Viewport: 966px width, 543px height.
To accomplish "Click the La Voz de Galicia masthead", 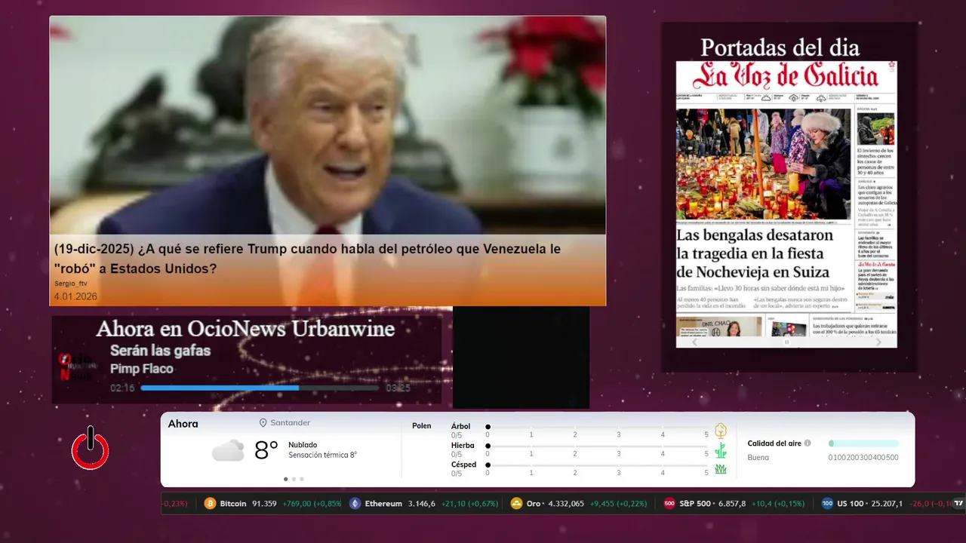I will (x=786, y=76).
